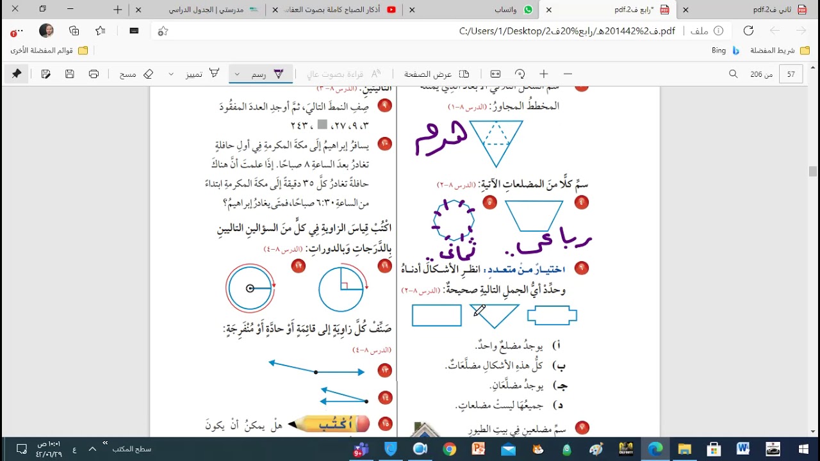Open Google Chrome from taskbar
Screen dimensions: 820x461
(x=449, y=449)
